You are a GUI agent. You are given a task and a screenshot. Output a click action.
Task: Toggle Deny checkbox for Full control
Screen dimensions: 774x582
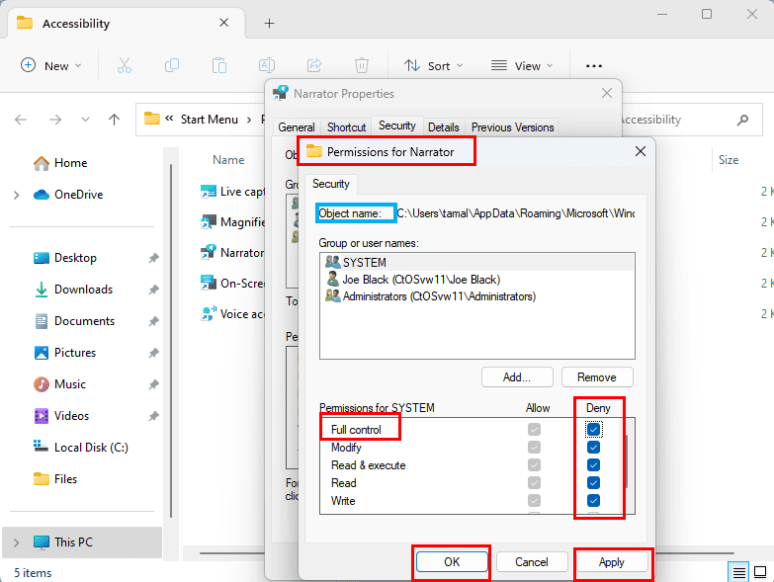point(593,430)
